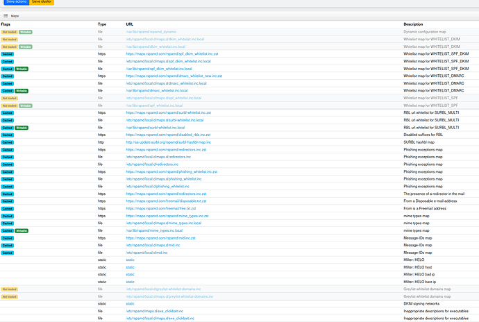Open the mid.inc.zst Message-IDs map link
This screenshot has height=322, width=479.
pos(160,237)
